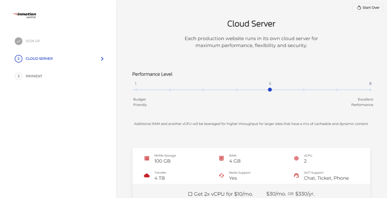Click the Start Over button

point(368,8)
